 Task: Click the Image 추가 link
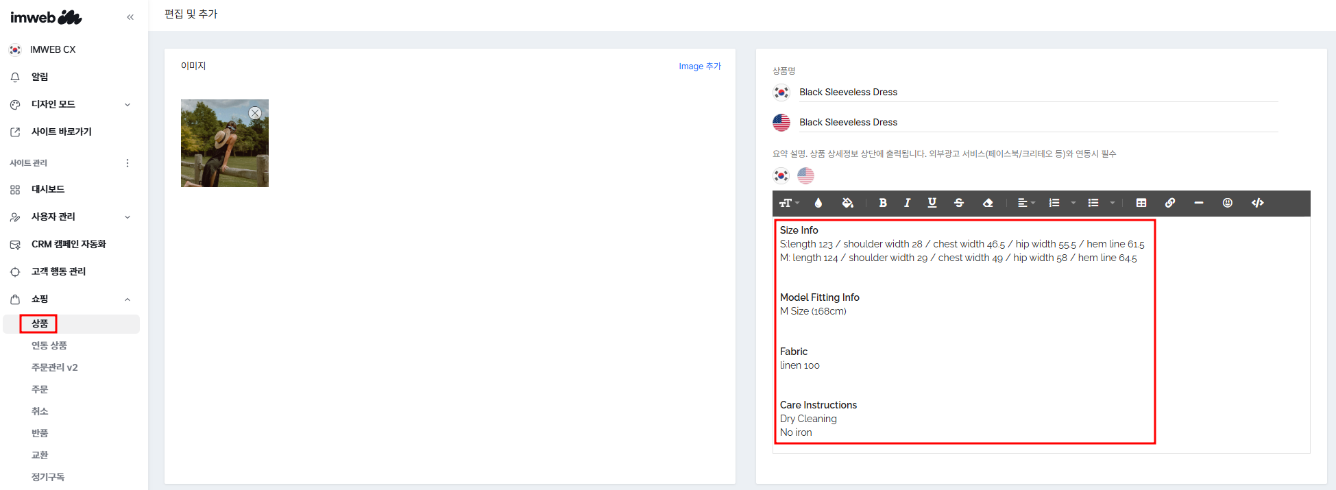700,66
